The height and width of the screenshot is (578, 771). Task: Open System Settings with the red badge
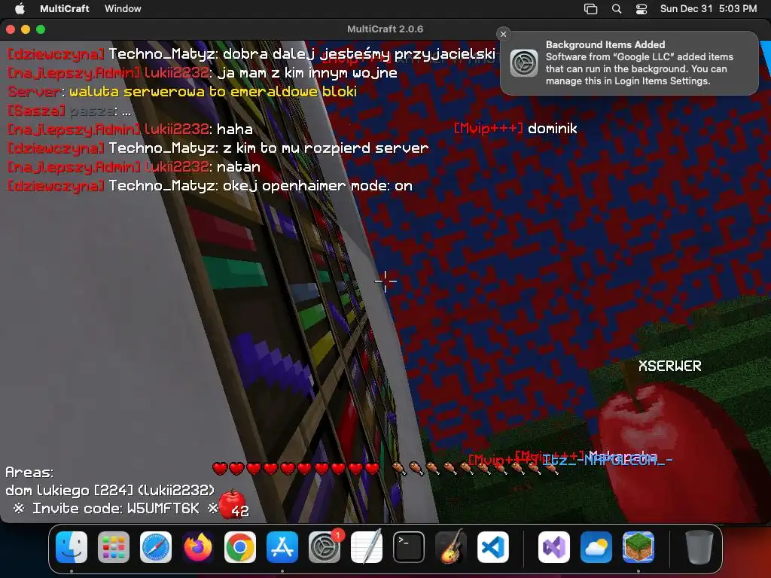pos(325,546)
